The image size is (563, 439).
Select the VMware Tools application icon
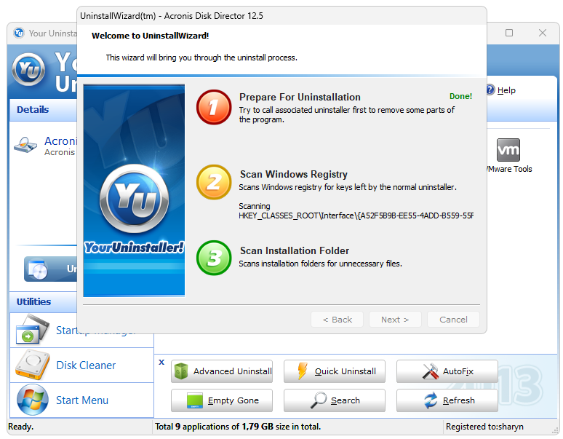508,150
